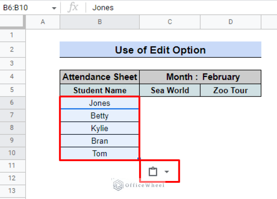Expand the paste options dropdown arrow
Screen dimensions: 277x199
coord(166,172)
